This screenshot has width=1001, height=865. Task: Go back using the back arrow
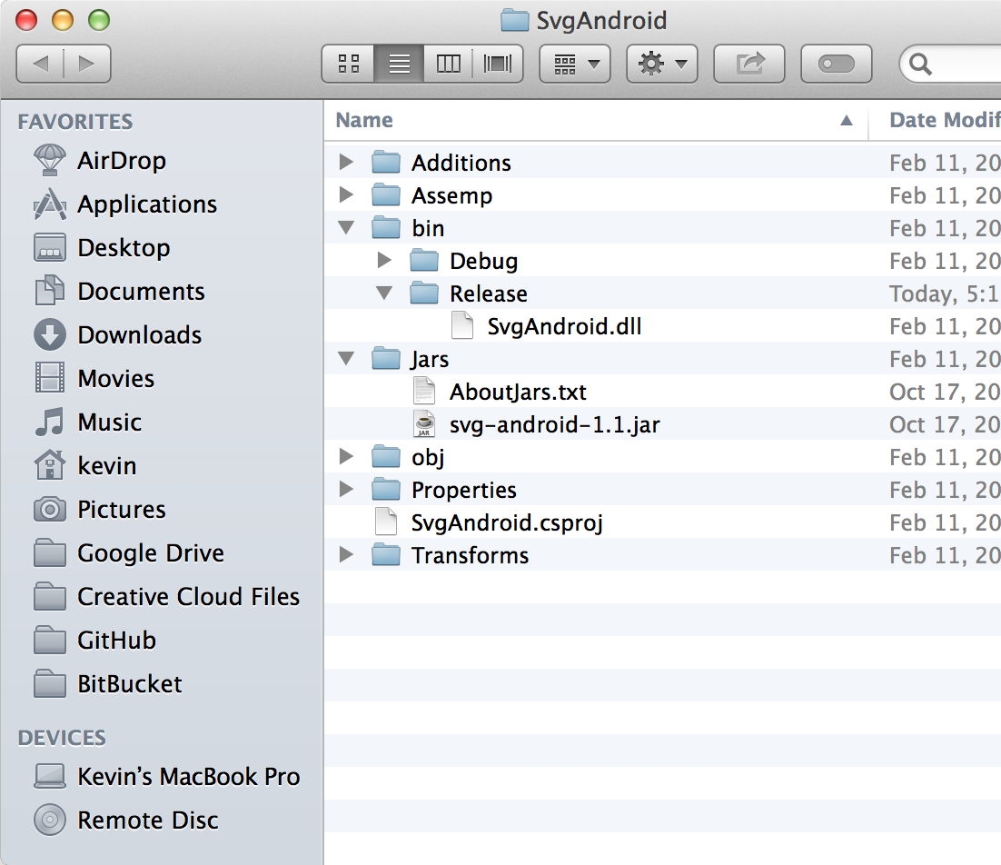(x=41, y=64)
